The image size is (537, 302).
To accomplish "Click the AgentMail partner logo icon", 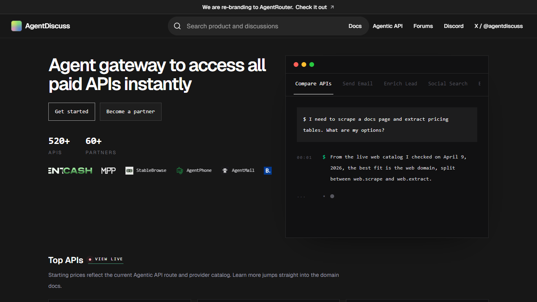I will pos(225,171).
